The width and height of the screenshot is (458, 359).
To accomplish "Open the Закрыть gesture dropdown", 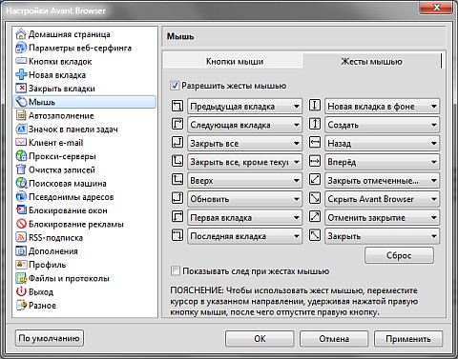I will tap(383, 236).
